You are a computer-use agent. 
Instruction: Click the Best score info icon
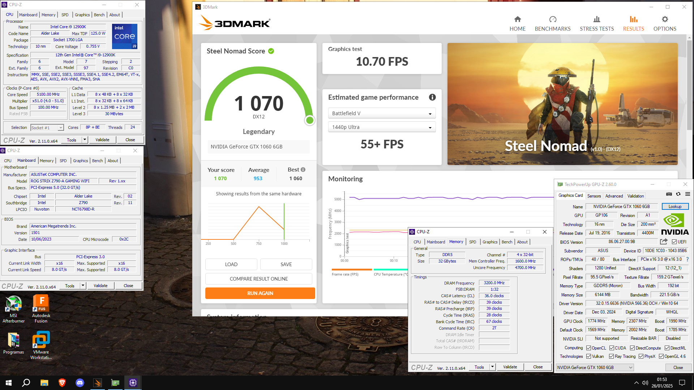[303, 169]
